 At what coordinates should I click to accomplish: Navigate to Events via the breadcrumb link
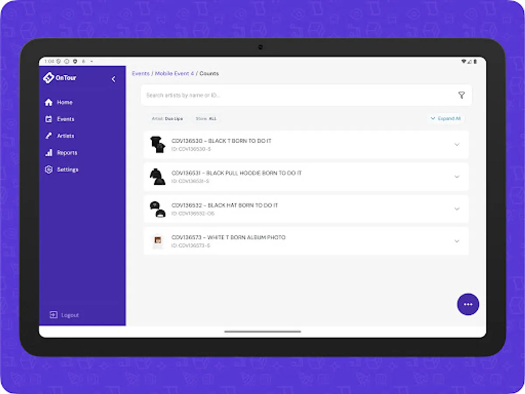141,74
